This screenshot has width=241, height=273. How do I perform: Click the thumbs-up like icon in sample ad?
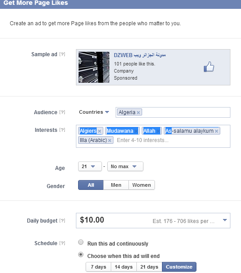(209, 67)
